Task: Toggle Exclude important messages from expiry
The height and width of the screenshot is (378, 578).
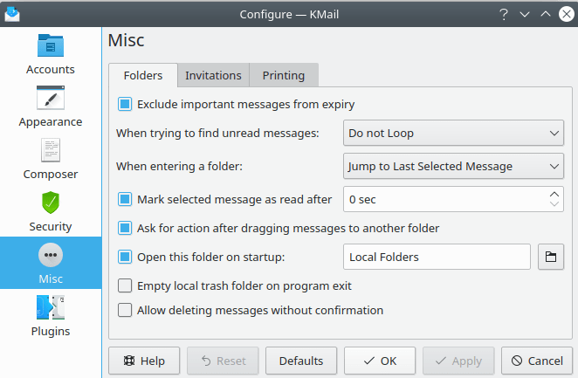Action: point(125,105)
